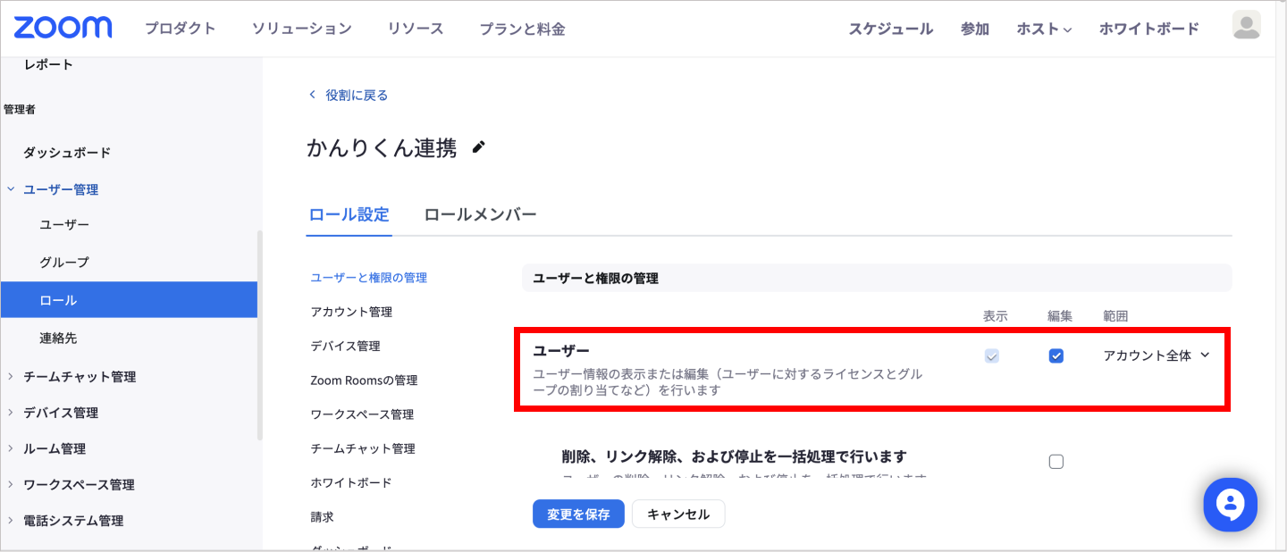Expand デバイス管理 in the sidebar

point(64,413)
